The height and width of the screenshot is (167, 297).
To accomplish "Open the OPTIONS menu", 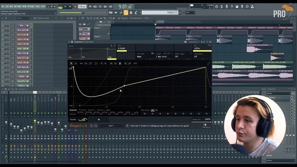I will [31, 6].
